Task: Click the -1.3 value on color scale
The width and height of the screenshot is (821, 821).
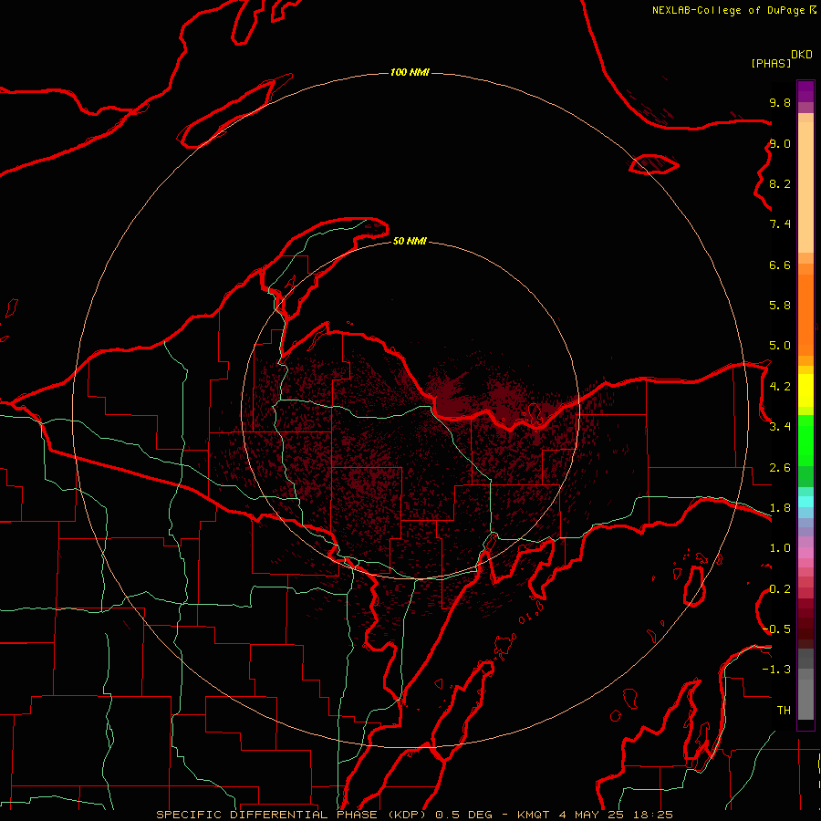Action: coord(776,670)
